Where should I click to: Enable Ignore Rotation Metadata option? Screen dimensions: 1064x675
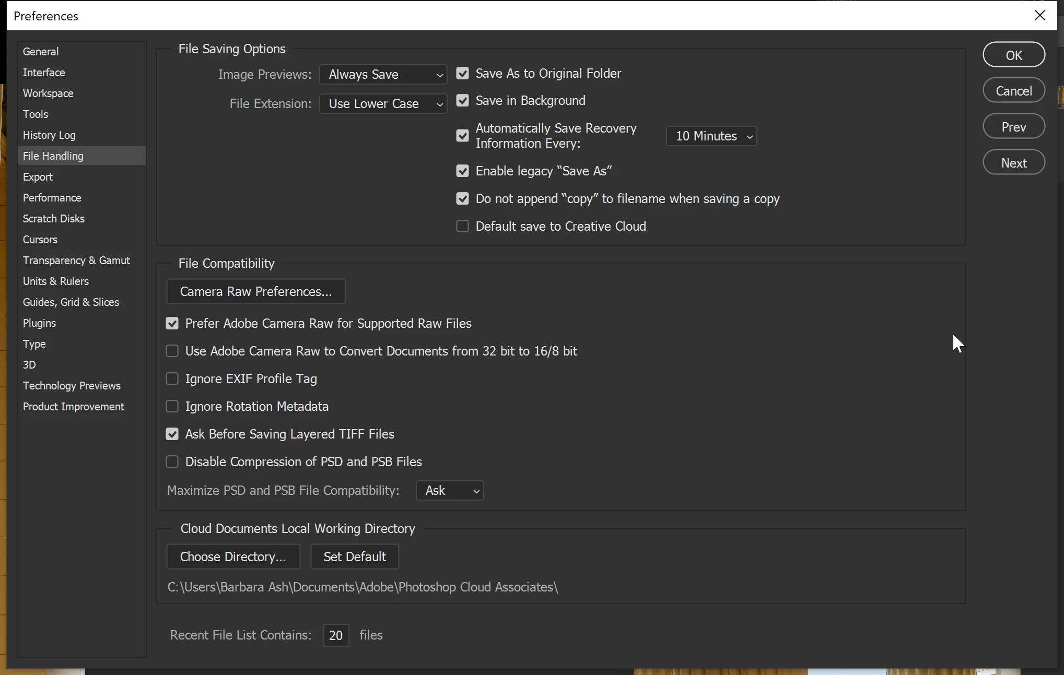click(172, 407)
